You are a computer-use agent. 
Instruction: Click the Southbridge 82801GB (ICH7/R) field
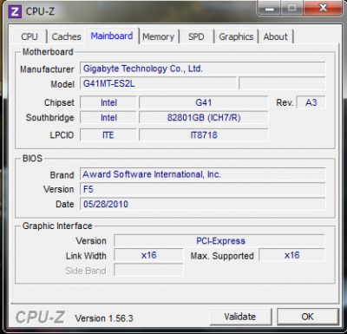pos(204,118)
